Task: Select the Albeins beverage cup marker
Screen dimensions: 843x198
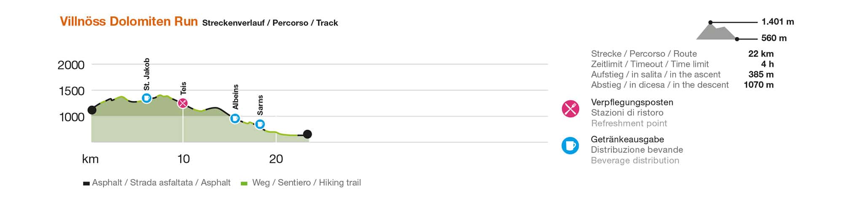Action: click(x=235, y=118)
